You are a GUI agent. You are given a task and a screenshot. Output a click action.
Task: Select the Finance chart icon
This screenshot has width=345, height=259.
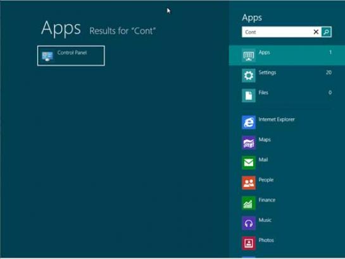249,203
